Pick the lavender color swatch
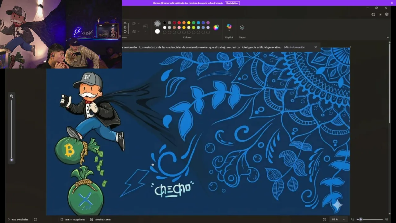Image resolution: width=396 pixels, height=223 pixels. (x=208, y=27)
